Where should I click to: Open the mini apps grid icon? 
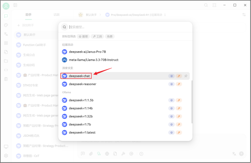(x=6, y=43)
